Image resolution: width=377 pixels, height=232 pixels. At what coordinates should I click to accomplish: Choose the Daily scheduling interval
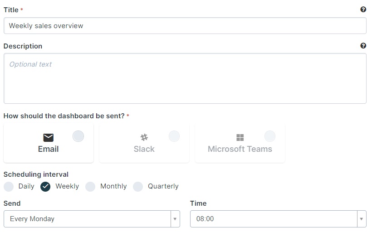(9, 187)
